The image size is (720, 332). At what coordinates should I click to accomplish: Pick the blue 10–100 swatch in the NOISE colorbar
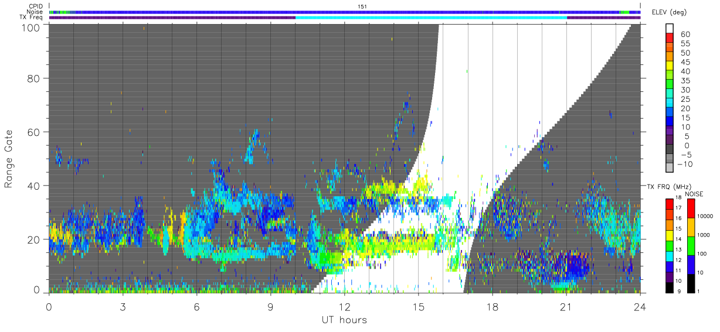click(691, 264)
